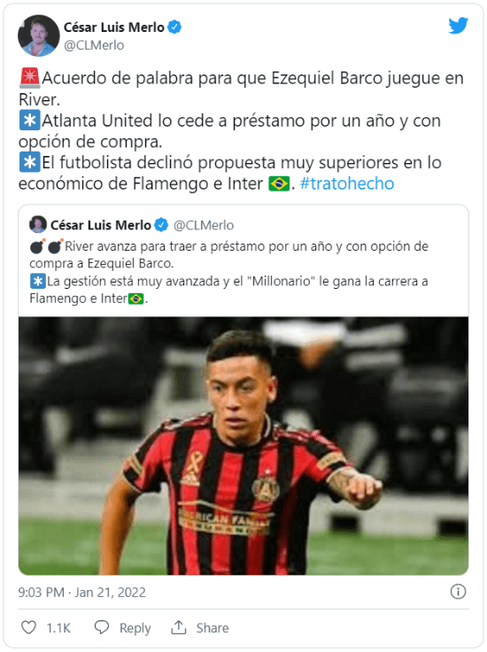The height and width of the screenshot is (652, 487).
Task: Open the tweet info circle icon
Action: (x=459, y=591)
